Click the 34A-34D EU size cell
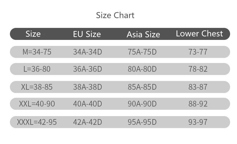237x144 pixels. click(x=88, y=52)
